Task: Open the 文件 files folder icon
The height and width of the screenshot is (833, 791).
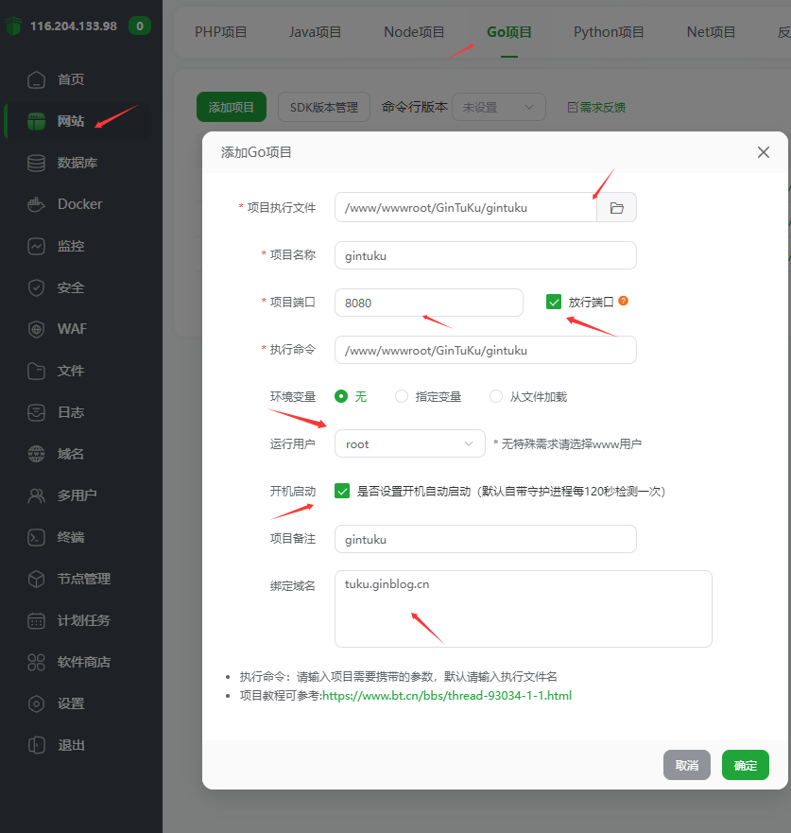Action: [36, 371]
